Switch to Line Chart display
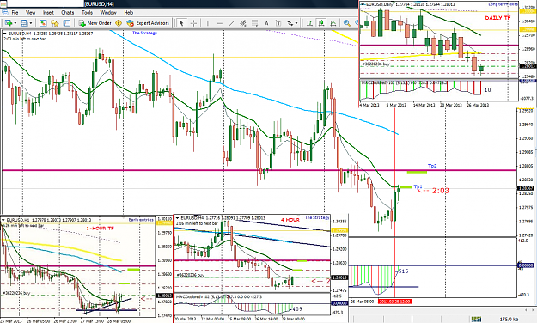537x323 pixels. tap(333, 23)
